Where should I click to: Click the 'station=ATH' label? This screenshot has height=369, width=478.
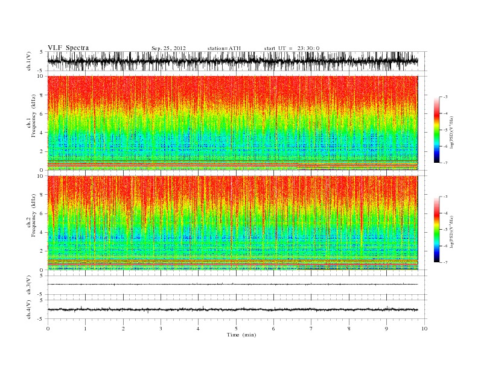(x=224, y=48)
